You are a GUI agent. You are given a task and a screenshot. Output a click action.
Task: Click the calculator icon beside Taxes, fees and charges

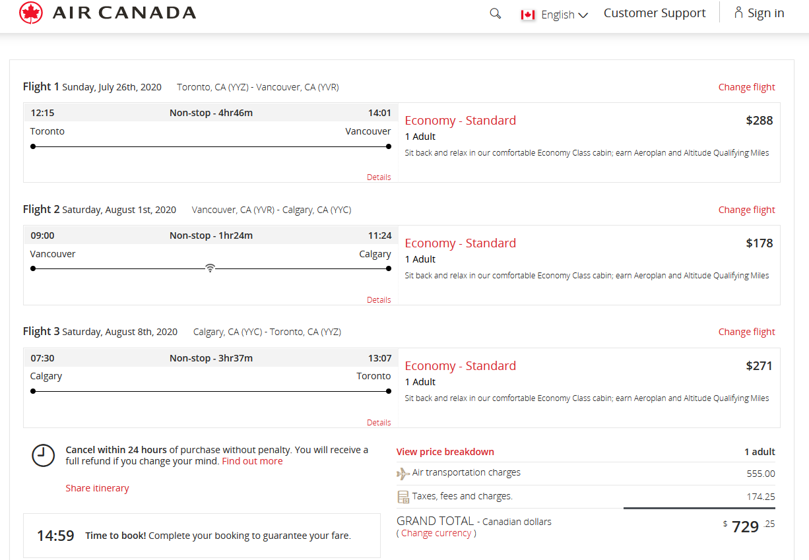pos(403,497)
